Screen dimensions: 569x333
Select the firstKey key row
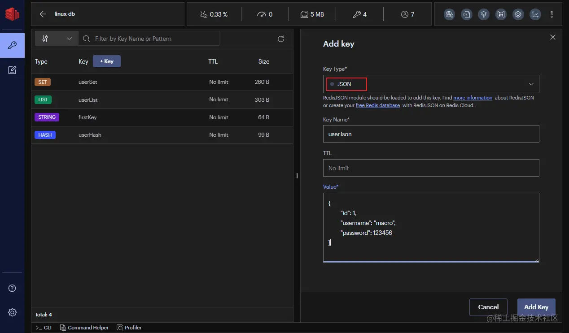coord(162,117)
